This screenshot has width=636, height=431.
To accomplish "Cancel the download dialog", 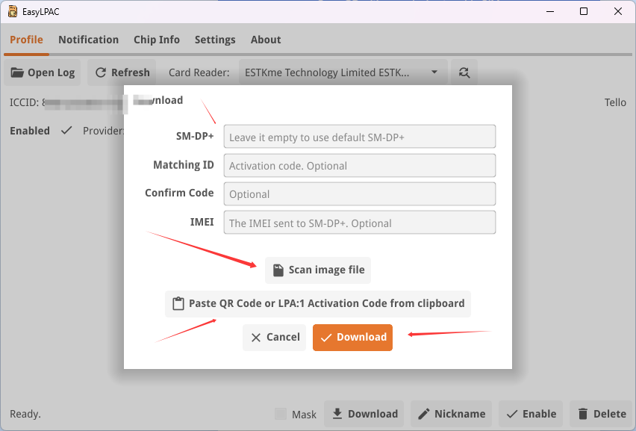I will [x=274, y=337].
